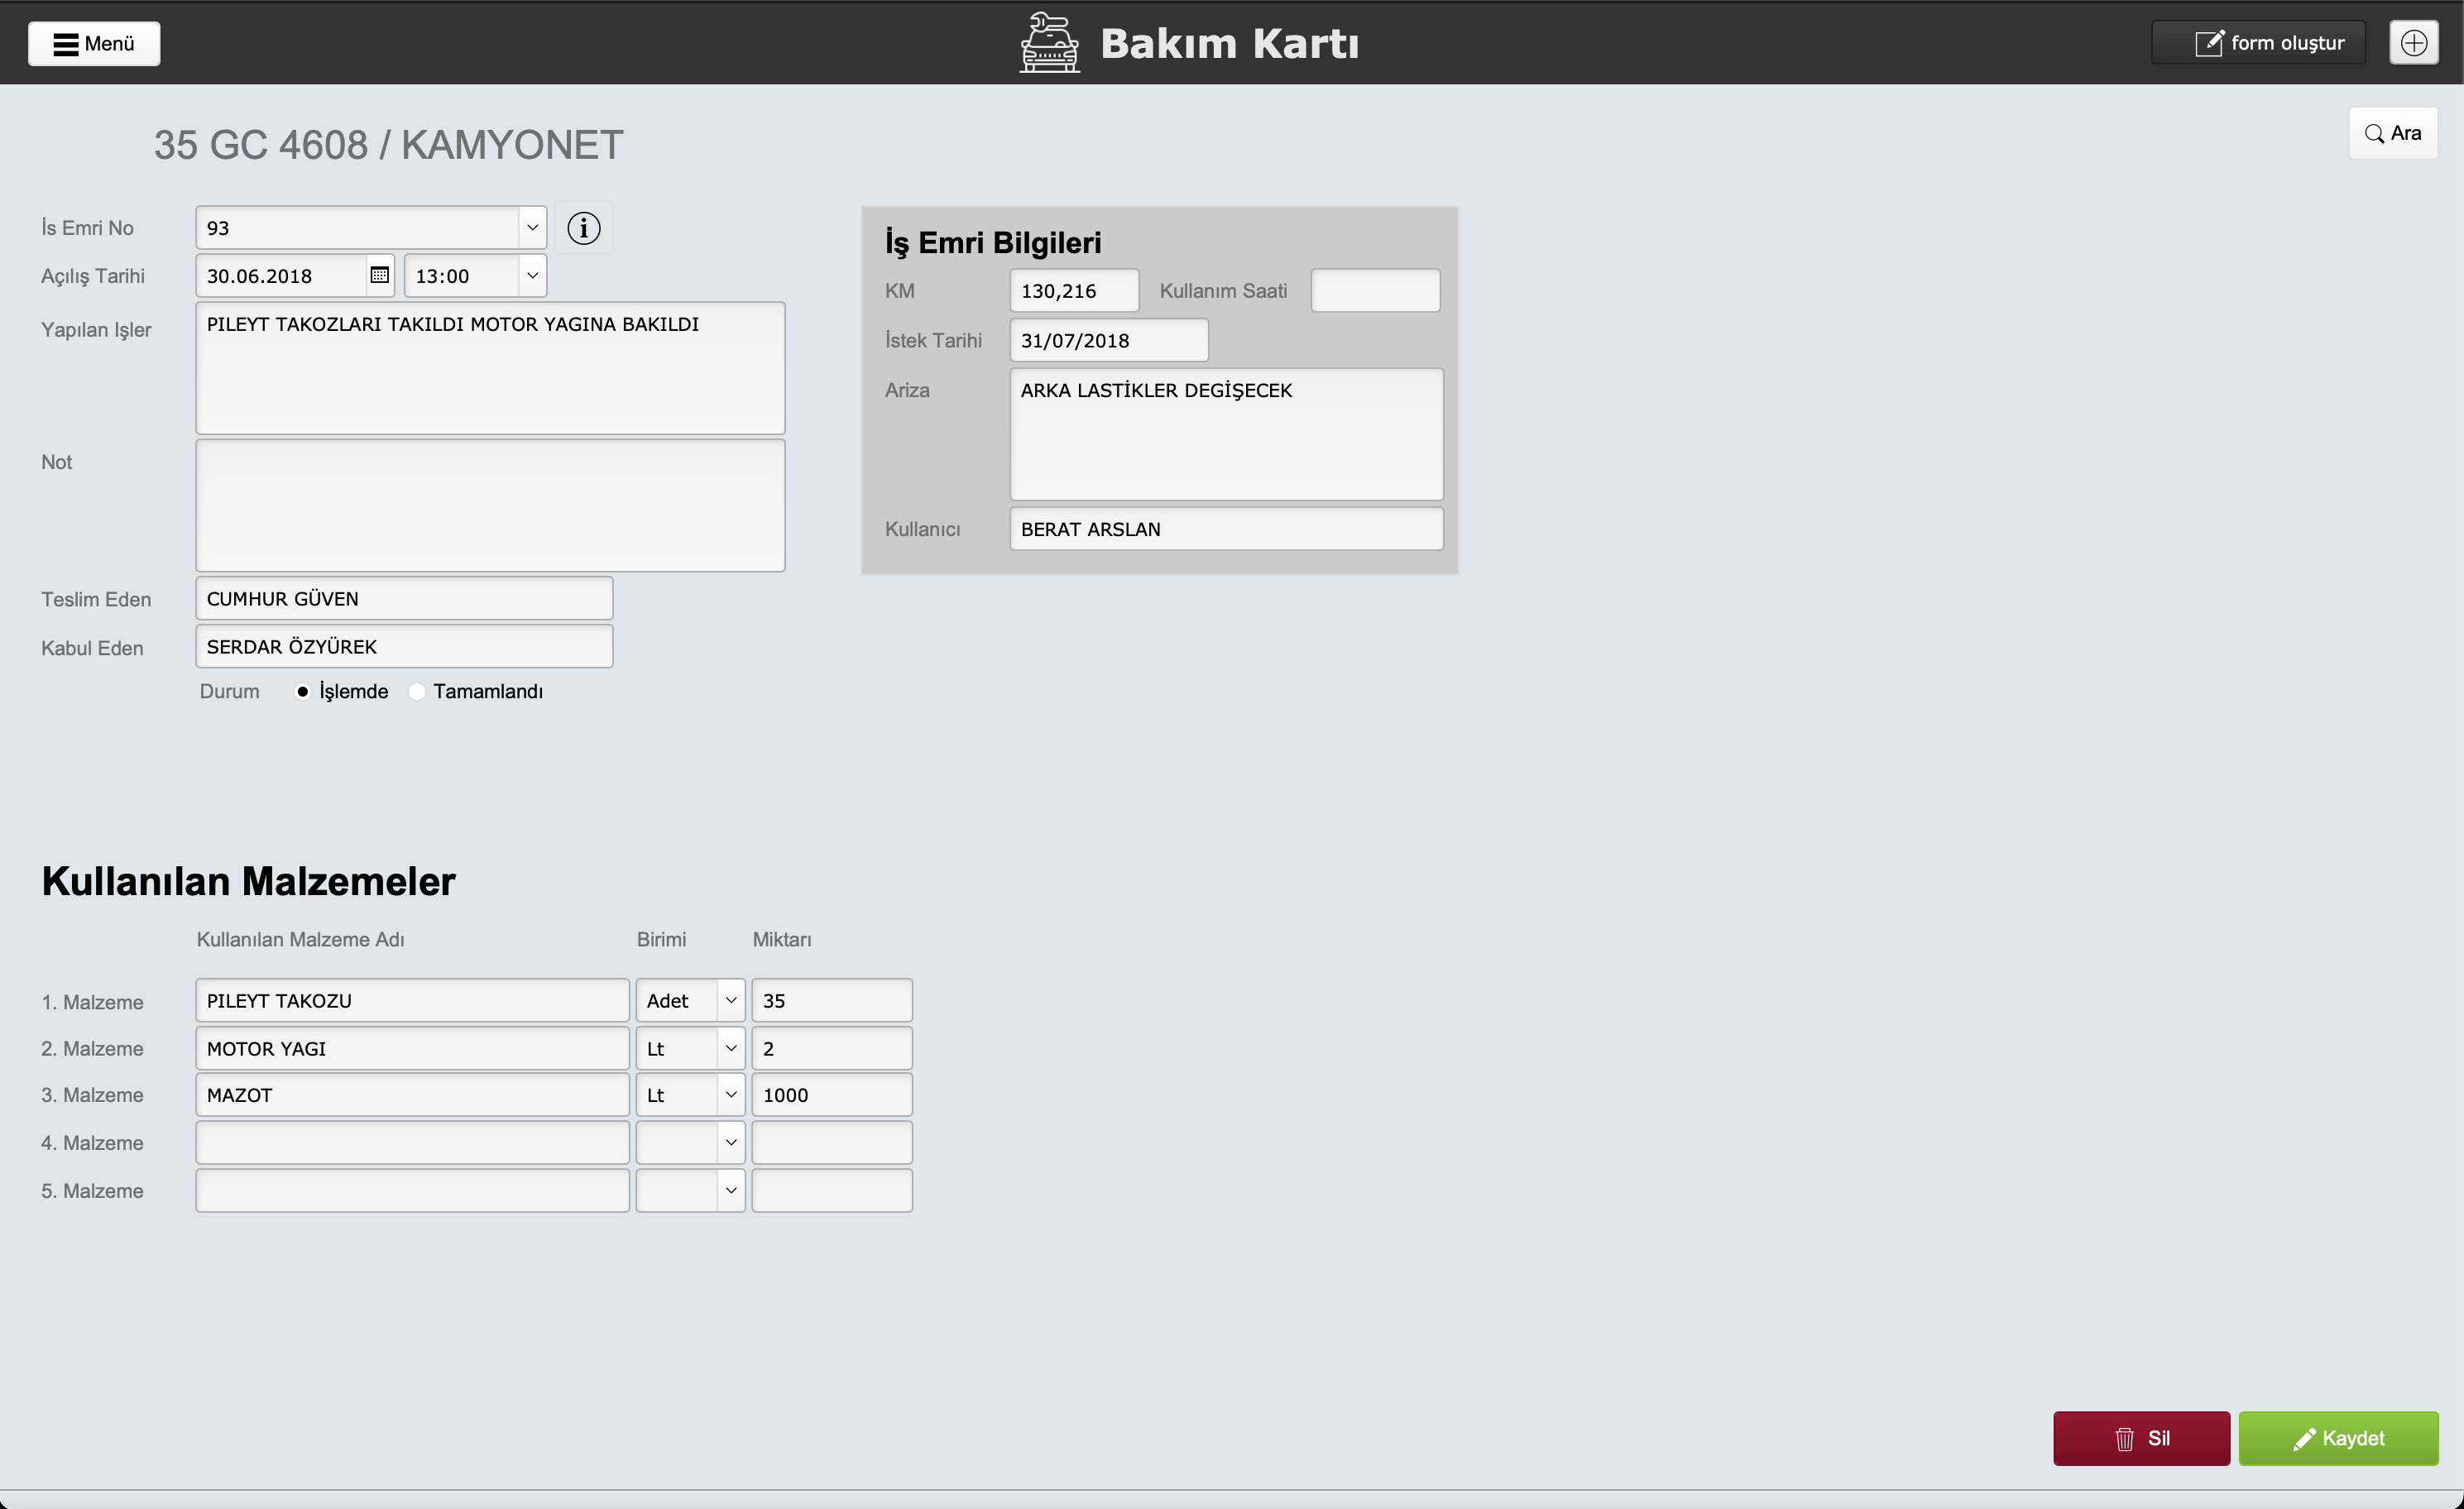2464x1509 pixels.
Task: Expand the İş Emri No dropdown
Action: click(x=532, y=228)
